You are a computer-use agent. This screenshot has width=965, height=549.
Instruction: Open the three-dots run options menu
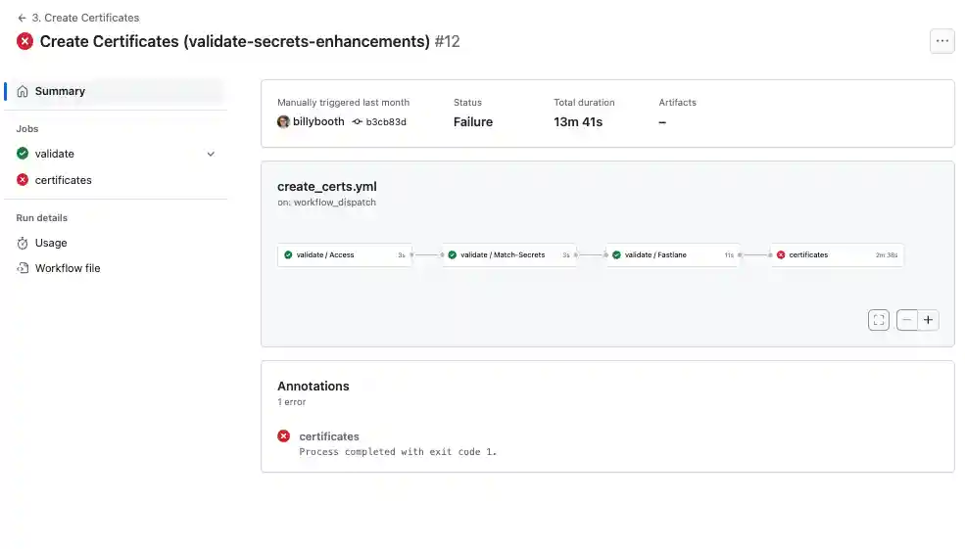coord(941,41)
